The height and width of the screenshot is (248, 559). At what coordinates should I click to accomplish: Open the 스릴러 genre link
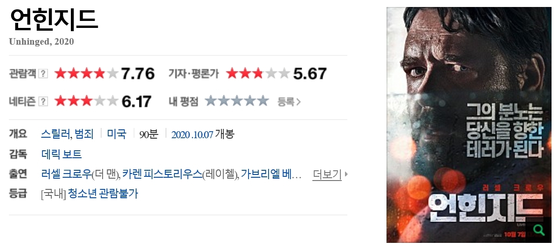click(x=55, y=134)
